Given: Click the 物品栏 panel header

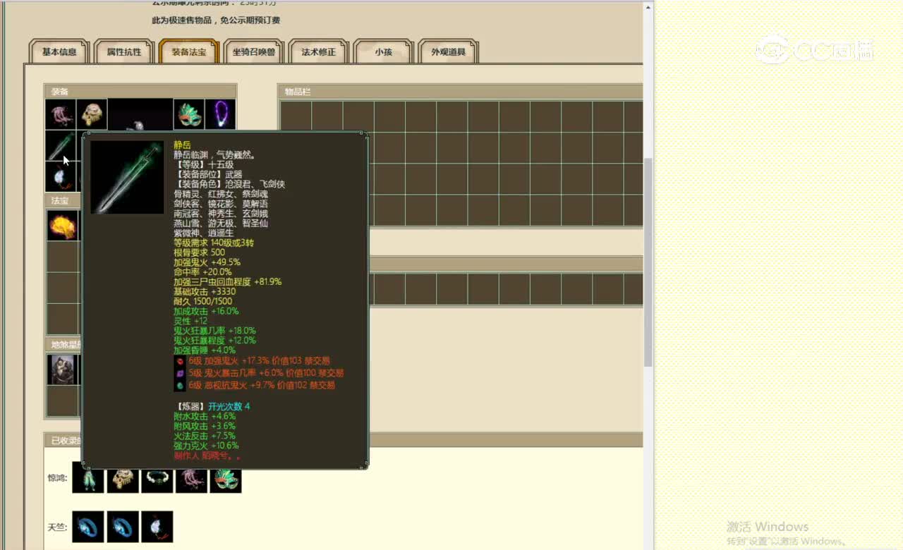Looking at the screenshot, I should click(460, 92).
